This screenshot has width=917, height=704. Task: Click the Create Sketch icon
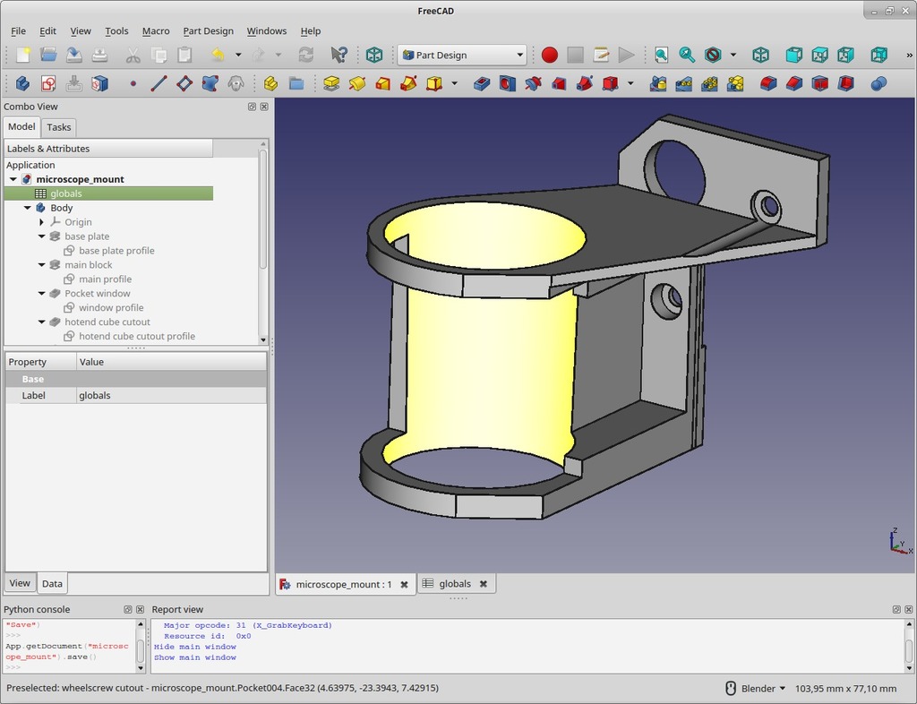pyautogui.click(x=48, y=83)
